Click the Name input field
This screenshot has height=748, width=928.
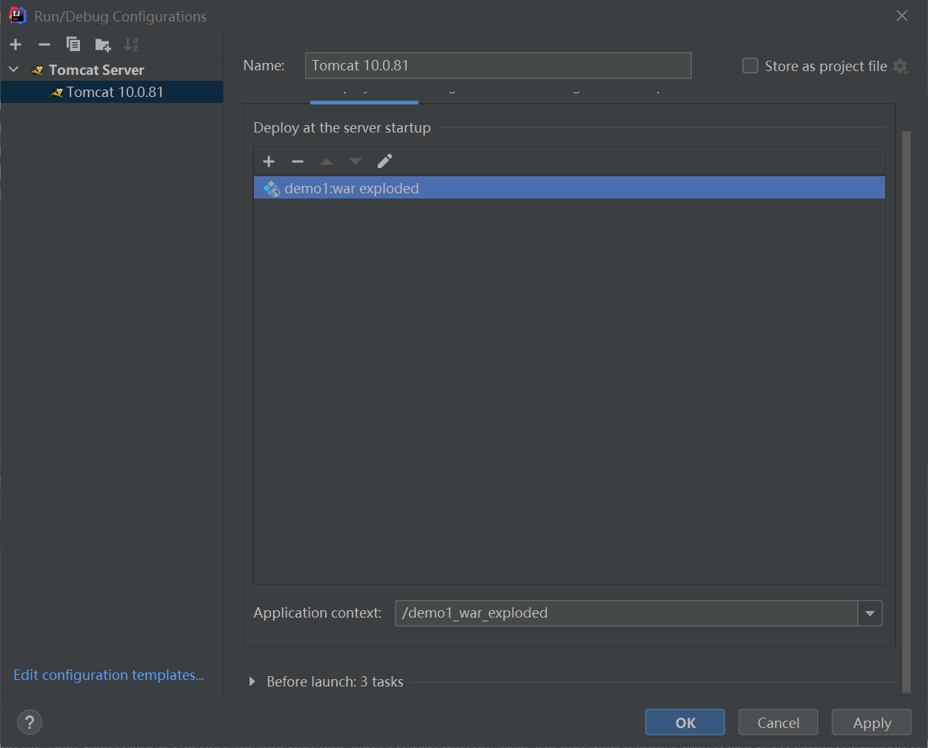coord(498,65)
